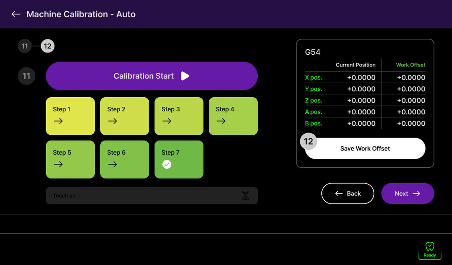Open the Step 5 tile
This screenshot has height=265, width=452.
point(71,160)
